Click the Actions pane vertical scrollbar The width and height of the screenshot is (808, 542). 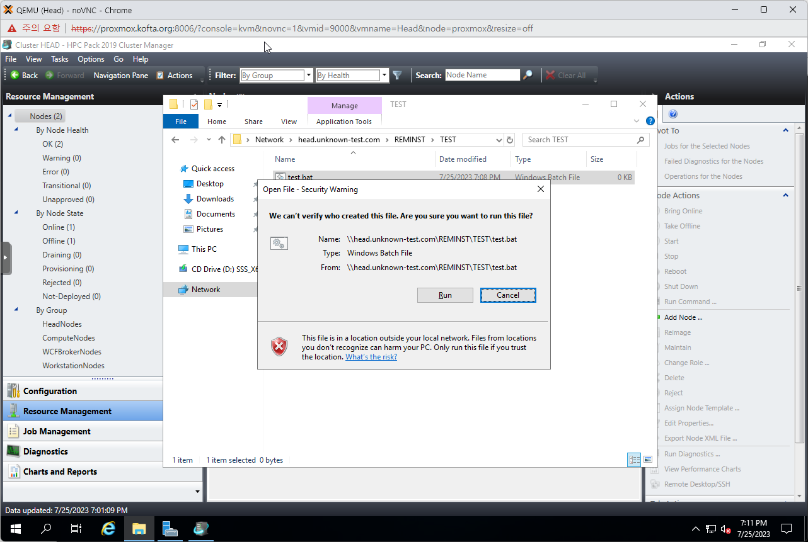click(x=800, y=283)
